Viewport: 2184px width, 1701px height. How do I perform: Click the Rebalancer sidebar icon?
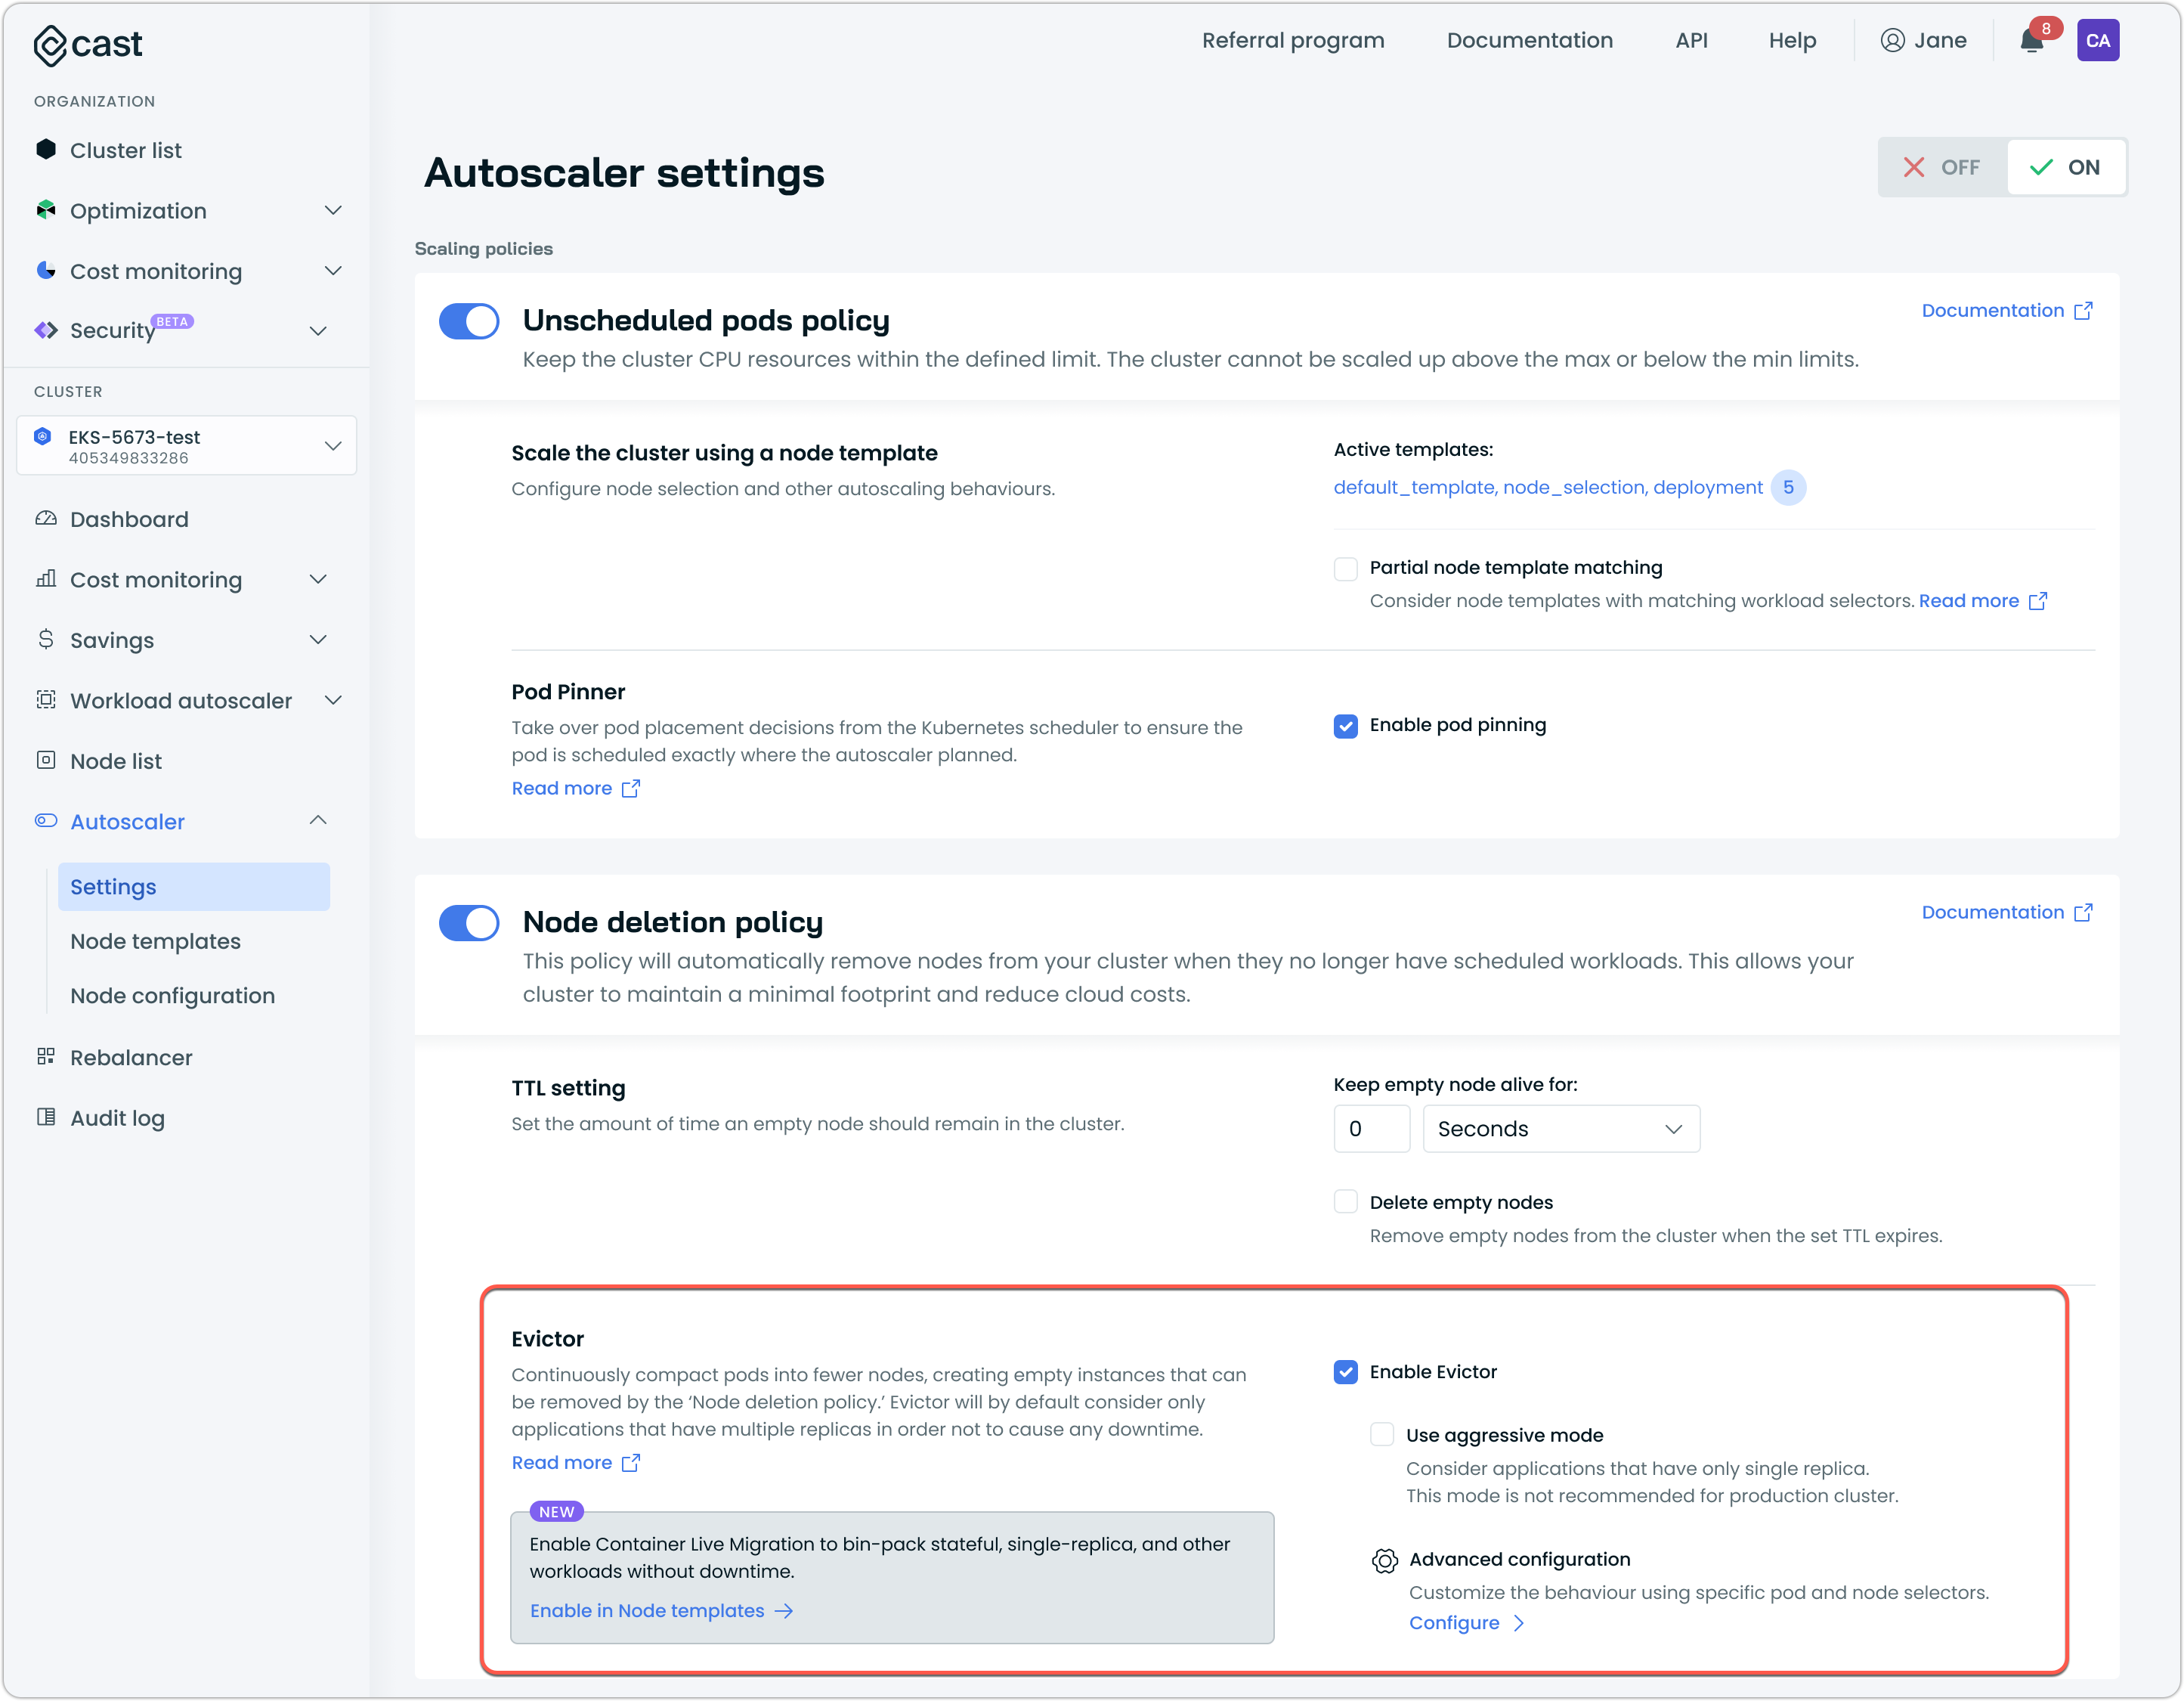[x=46, y=1057]
